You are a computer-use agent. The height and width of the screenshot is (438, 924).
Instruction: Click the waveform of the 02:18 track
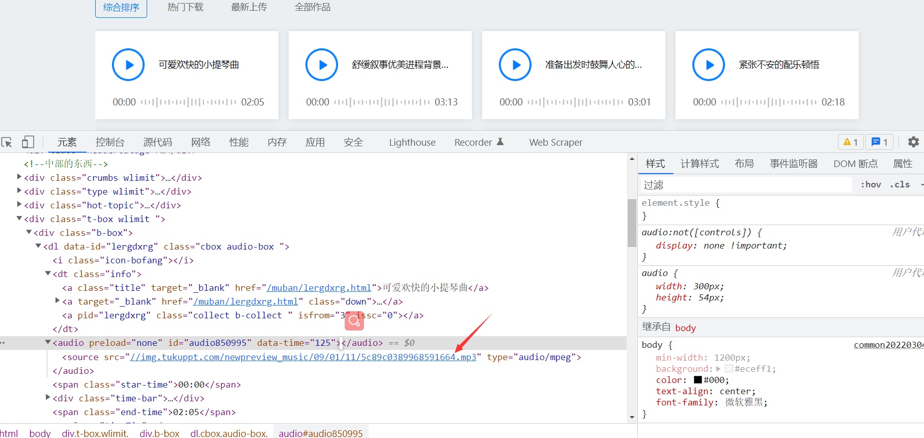(769, 102)
